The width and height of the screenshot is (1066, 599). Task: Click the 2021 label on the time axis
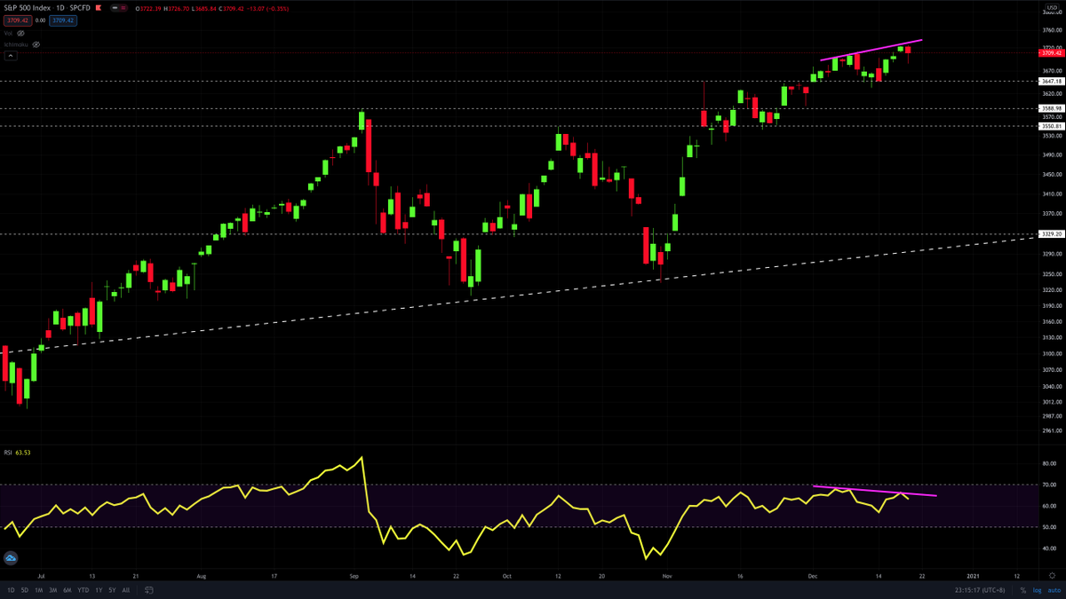point(975,575)
